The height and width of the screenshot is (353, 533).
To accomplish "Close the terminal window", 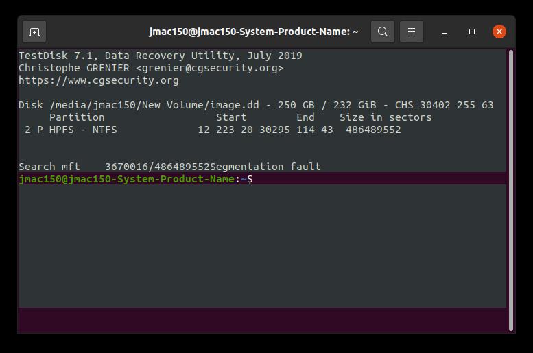I will coord(499,32).
